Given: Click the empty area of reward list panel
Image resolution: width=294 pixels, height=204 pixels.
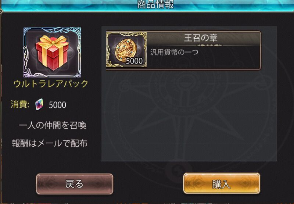Looking at the screenshot, I should (189, 116).
